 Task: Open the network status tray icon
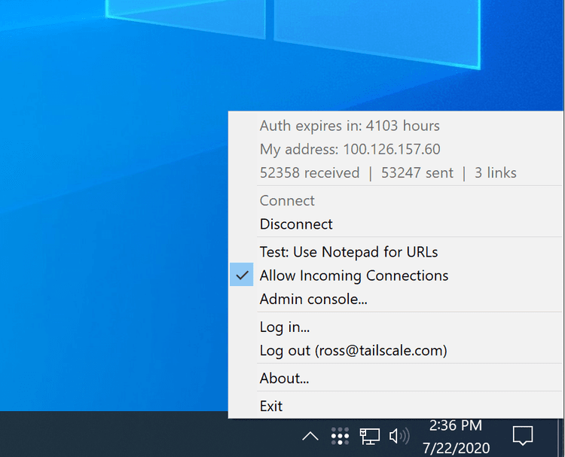click(369, 436)
